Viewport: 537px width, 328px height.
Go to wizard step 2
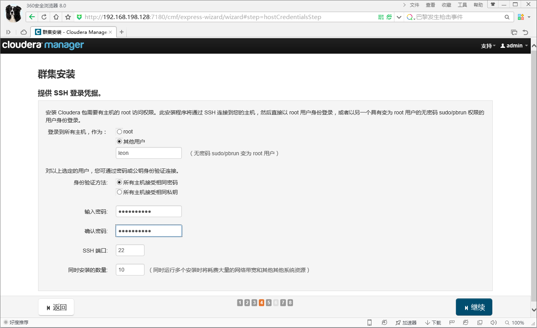[x=247, y=303]
